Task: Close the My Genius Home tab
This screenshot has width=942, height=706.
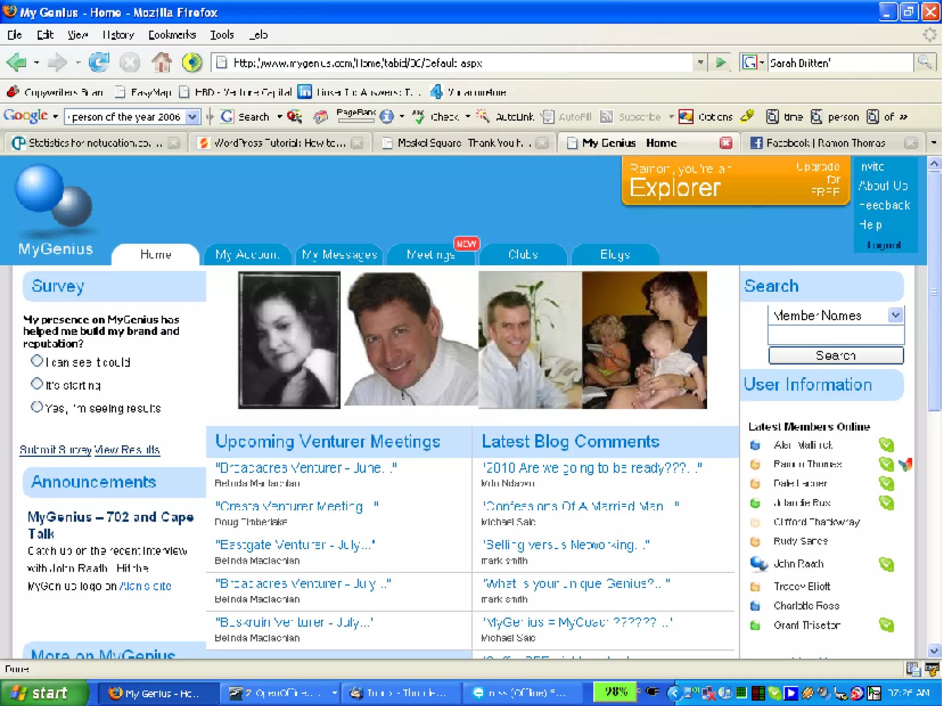Action: pyautogui.click(x=726, y=143)
